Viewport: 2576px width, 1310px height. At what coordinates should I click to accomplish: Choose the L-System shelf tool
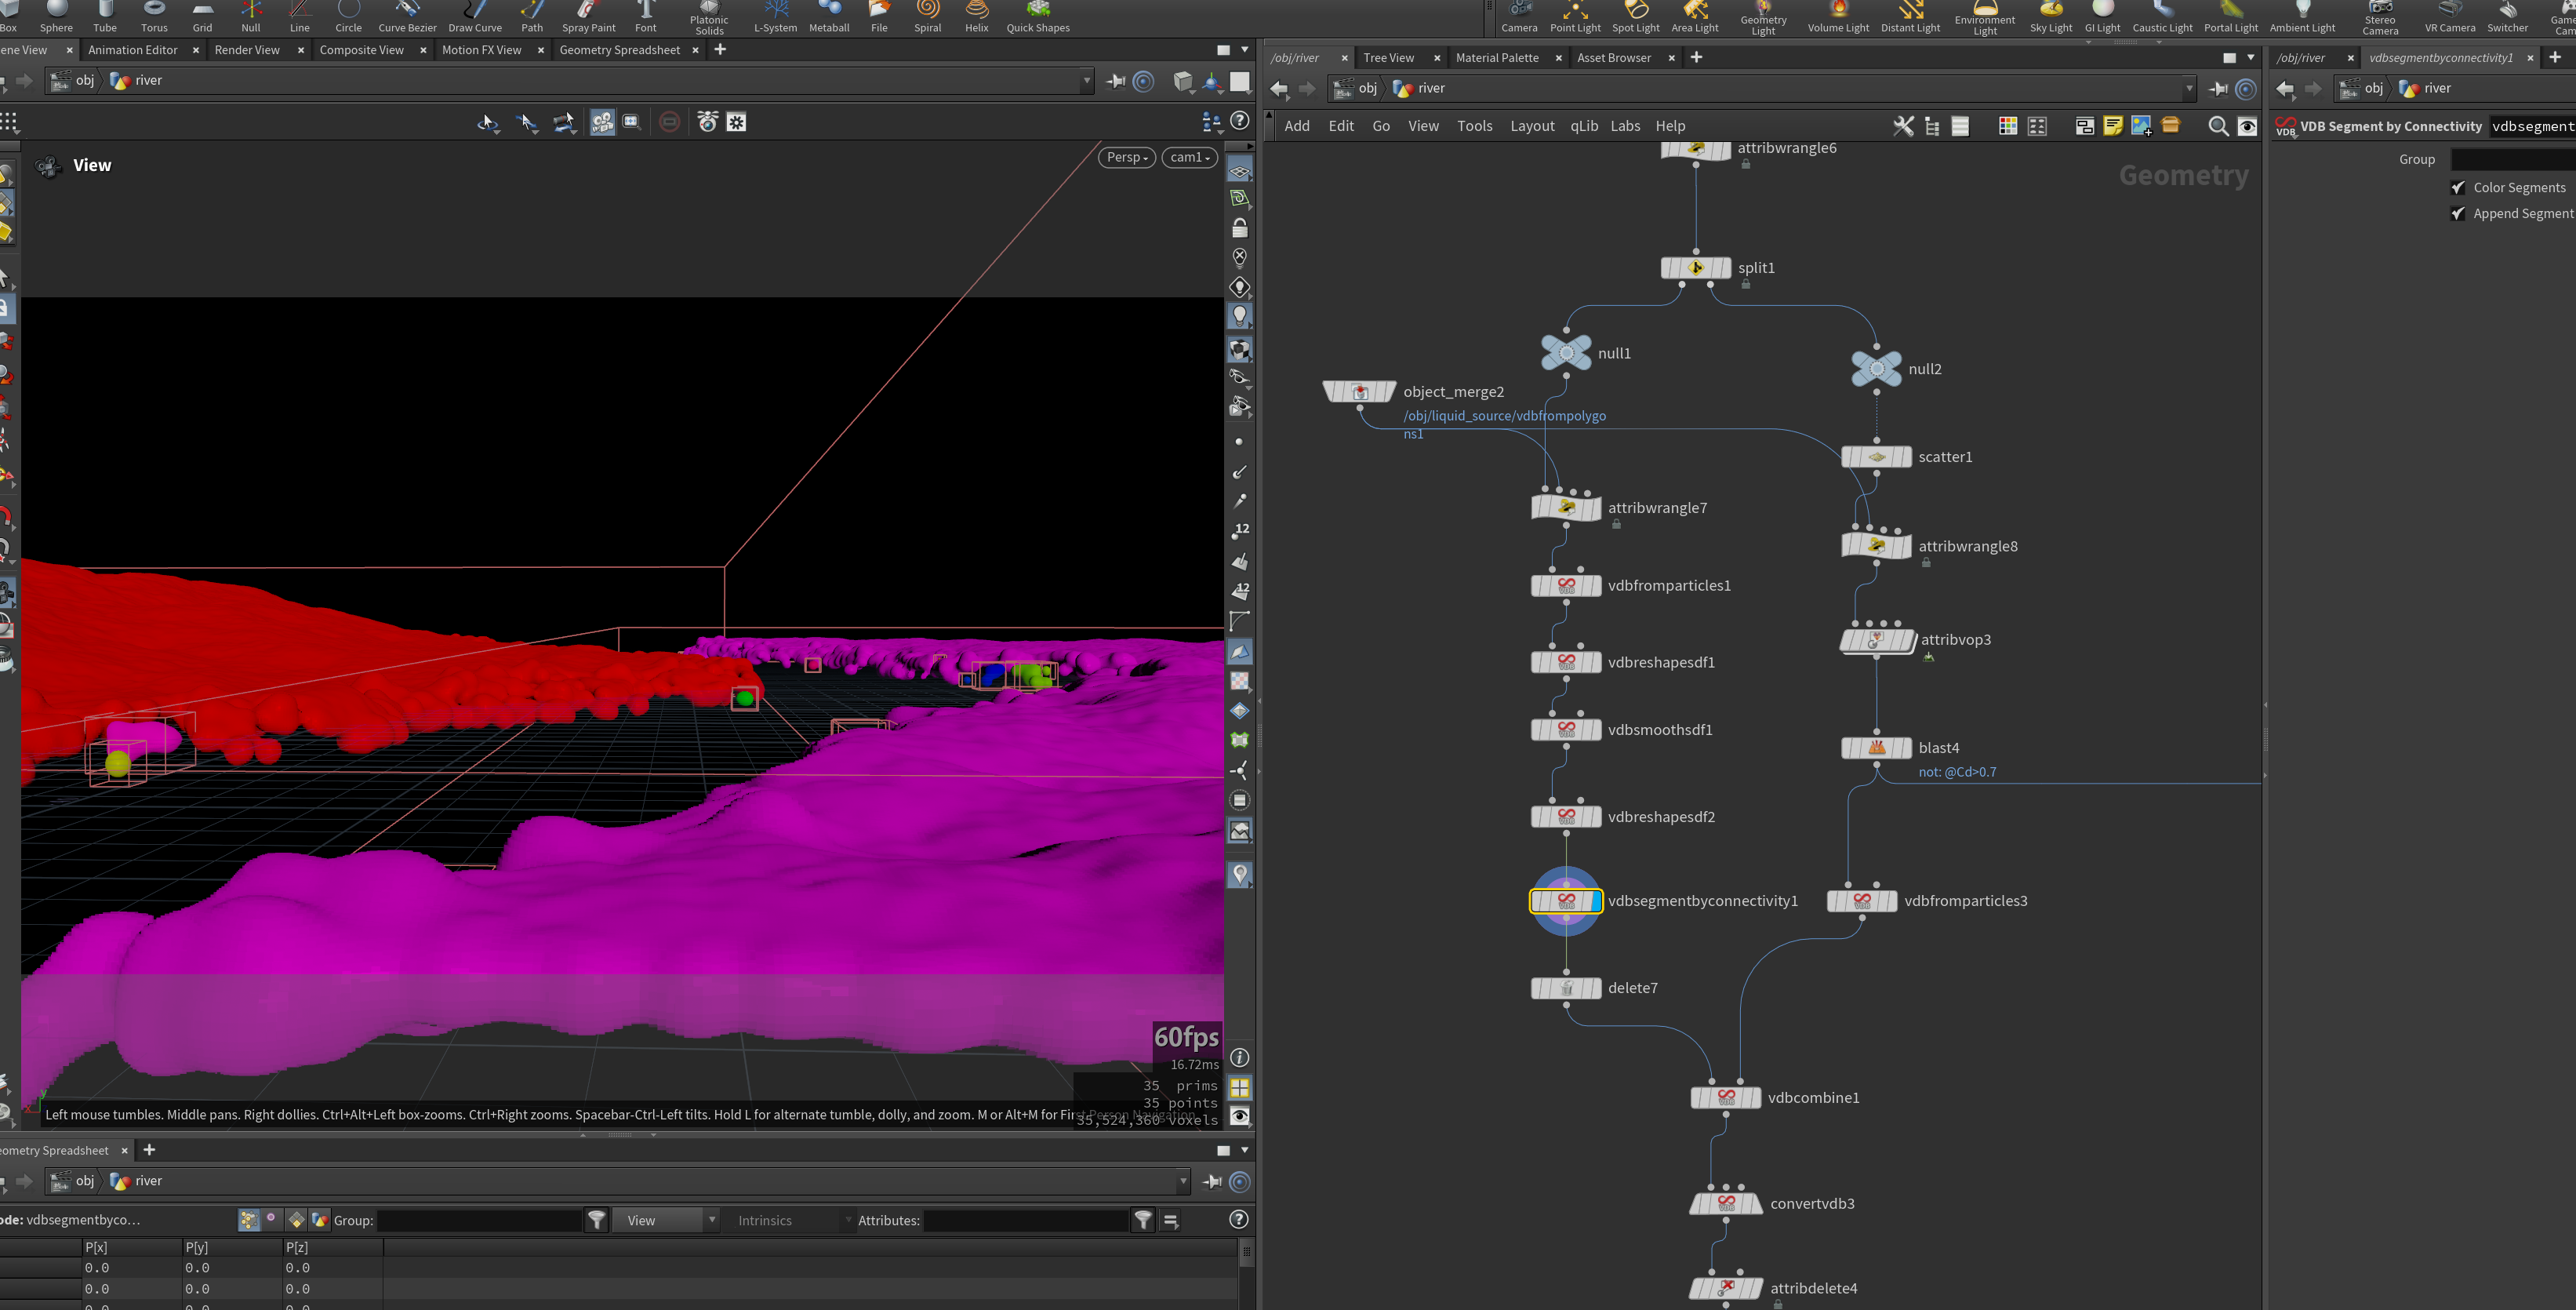[x=775, y=17]
